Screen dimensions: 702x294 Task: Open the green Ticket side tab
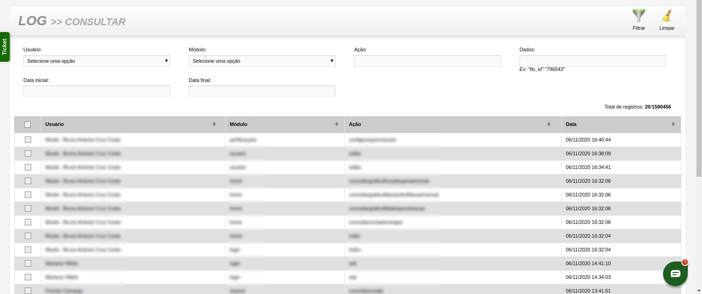[x=5, y=47]
